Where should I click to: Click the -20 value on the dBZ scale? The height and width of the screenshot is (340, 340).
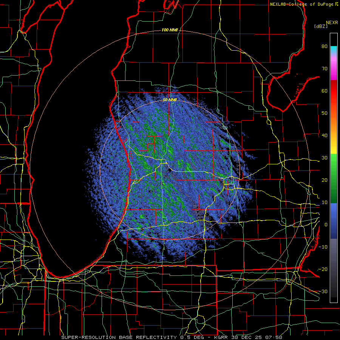(x=323, y=269)
